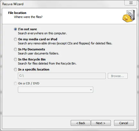Screen dimensions: 139x131
Task: Continue with the "Next >" button
Action: [101, 123]
